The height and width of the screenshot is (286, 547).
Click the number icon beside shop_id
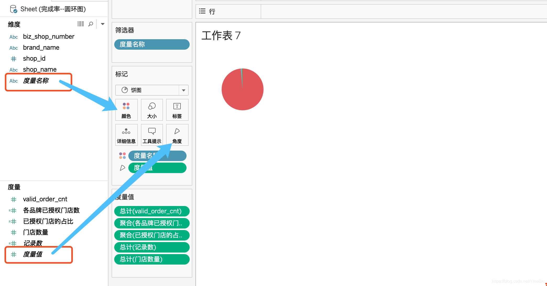coord(14,59)
